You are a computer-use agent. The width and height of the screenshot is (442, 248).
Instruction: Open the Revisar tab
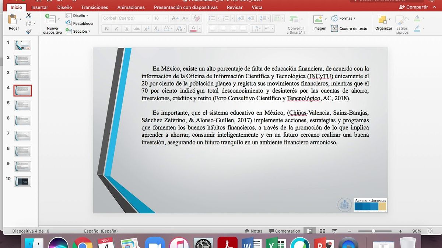point(235,7)
